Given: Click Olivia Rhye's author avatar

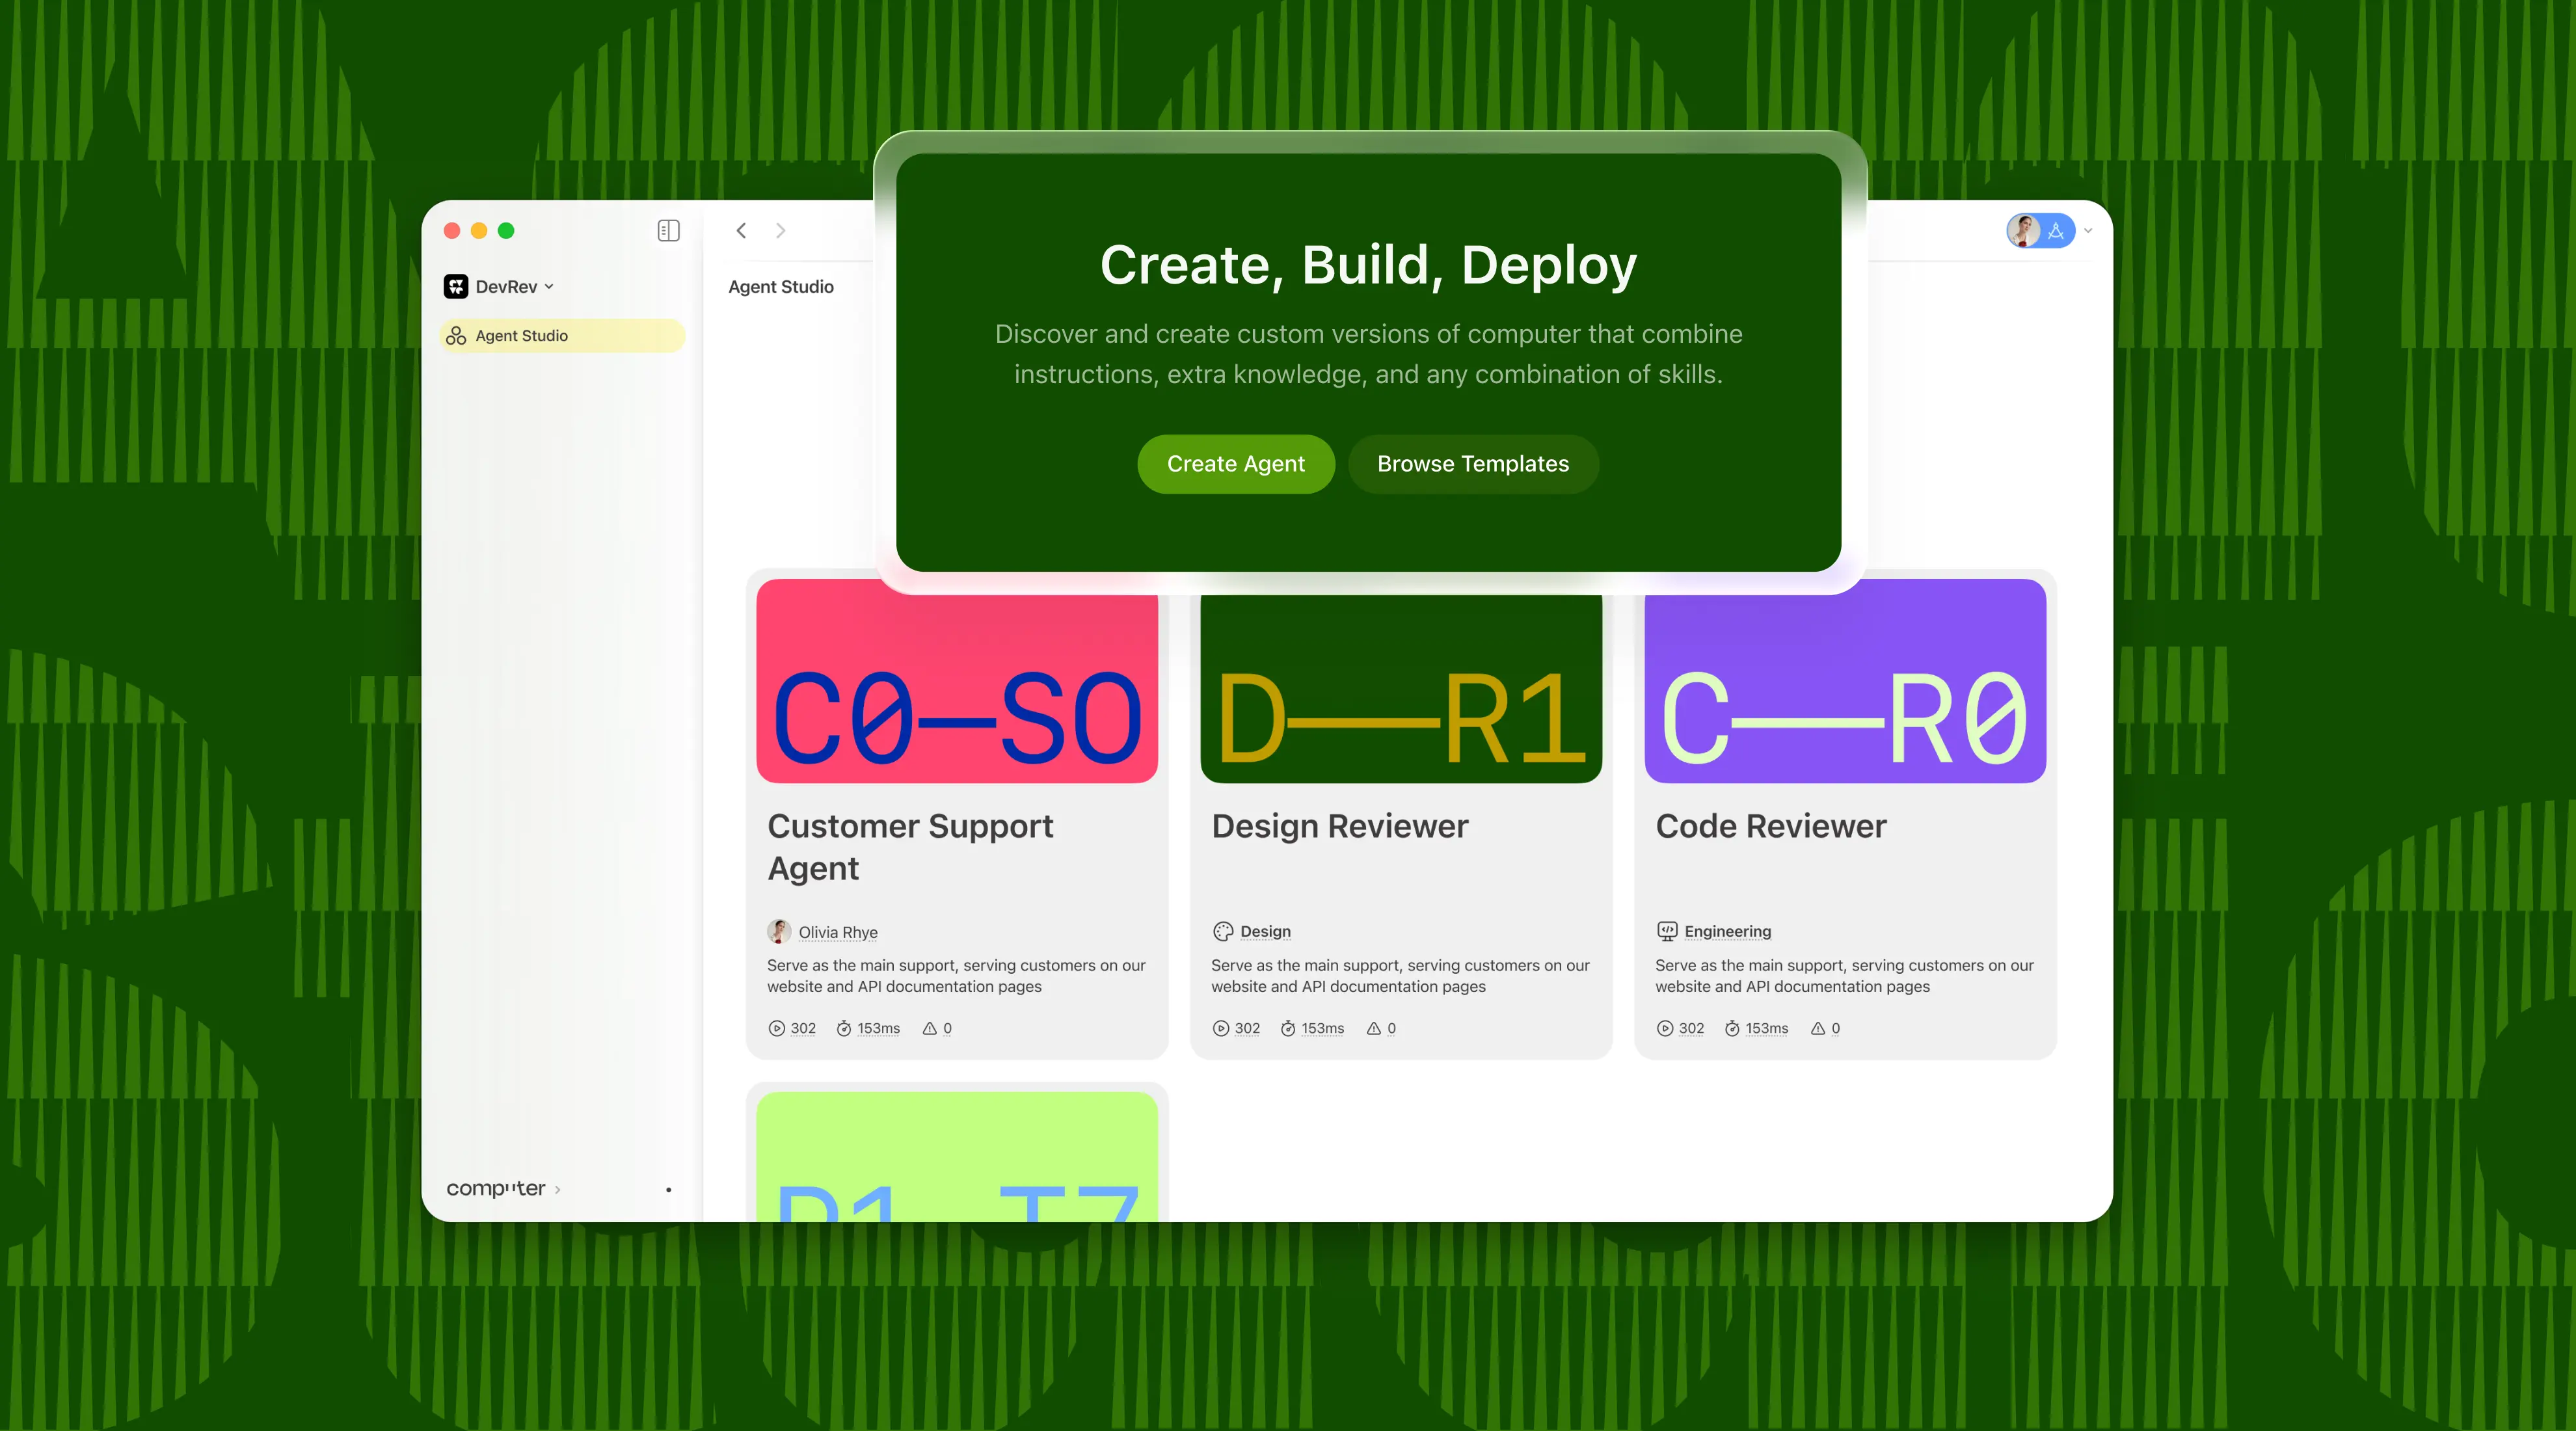Looking at the screenshot, I should tap(779, 932).
